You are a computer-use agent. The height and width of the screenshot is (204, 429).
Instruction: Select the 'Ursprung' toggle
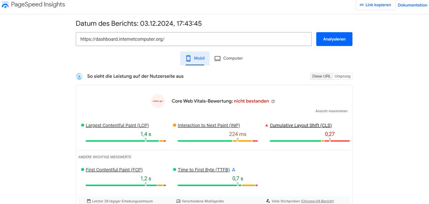pyautogui.click(x=342, y=76)
